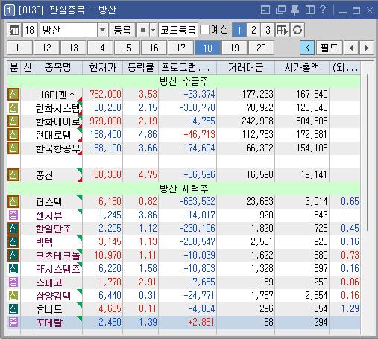Click the left arrow next to 필드

351,48
